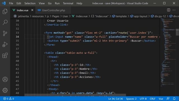Click "Nombre" header text on line 42

pos(84,69)
